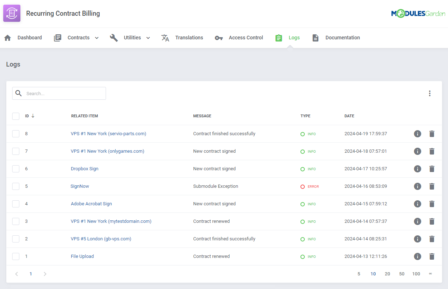Open the Access Control tab
448x289 pixels.
pos(239,38)
